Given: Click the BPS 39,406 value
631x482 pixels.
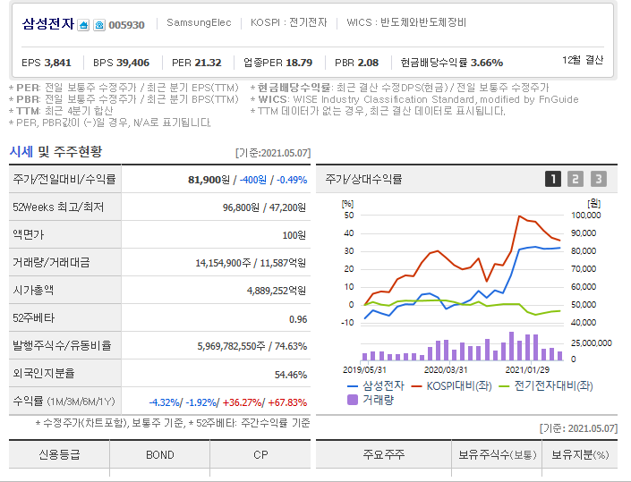Looking at the screenshot, I should [x=121, y=63].
